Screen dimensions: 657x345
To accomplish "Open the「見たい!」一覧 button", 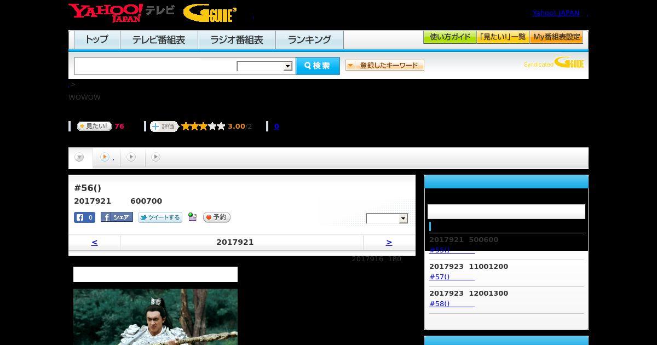I will coord(503,37).
